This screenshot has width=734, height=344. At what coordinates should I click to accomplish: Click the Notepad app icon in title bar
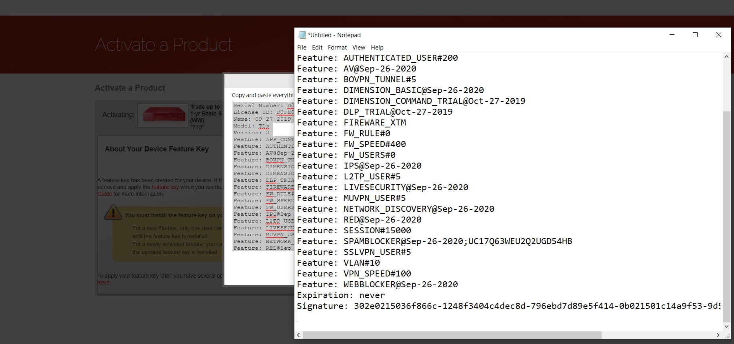(x=302, y=35)
